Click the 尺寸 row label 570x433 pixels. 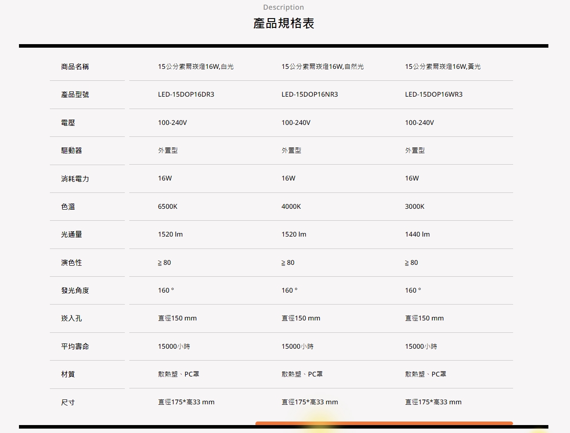click(68, 403)
